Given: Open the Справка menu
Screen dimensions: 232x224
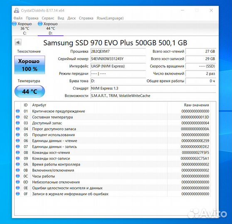Looking at the screenshot, I should 86,18.
